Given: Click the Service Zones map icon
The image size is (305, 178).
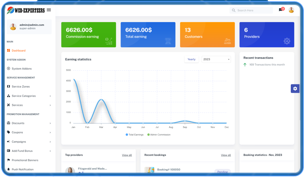Looking at the screenshot, I should [x=8, y=87].
